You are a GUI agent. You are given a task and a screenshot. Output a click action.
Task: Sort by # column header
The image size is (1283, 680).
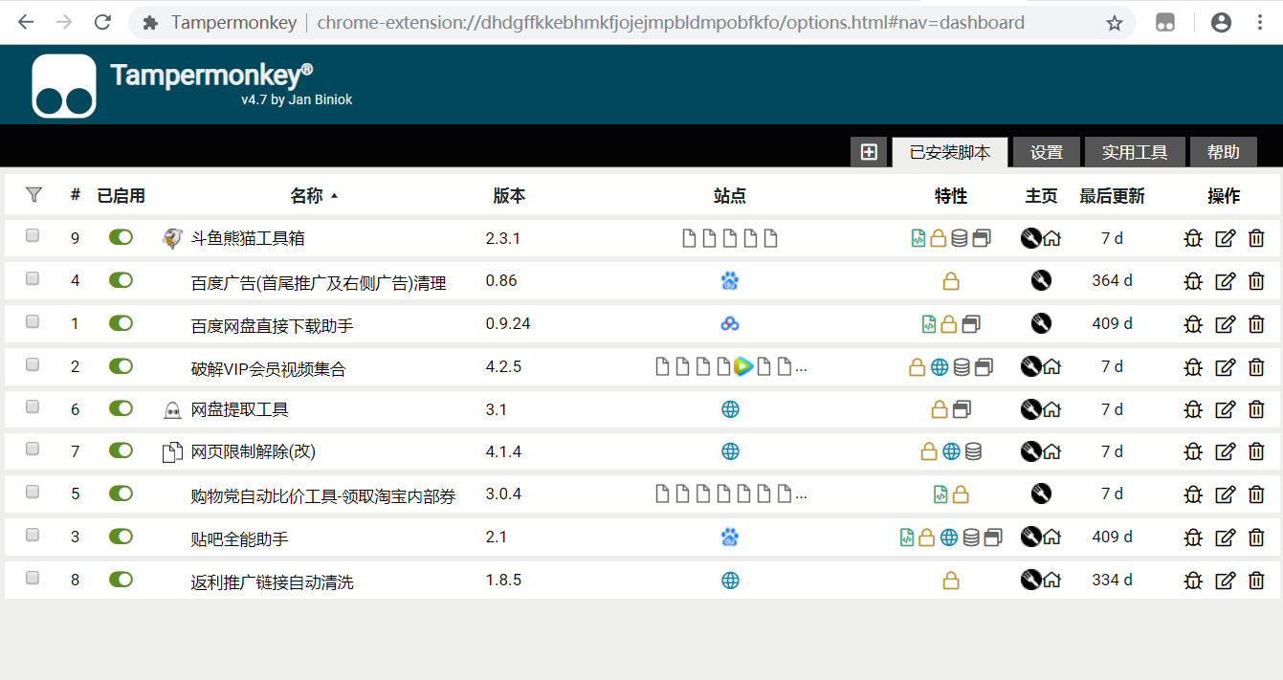(76, 195)
